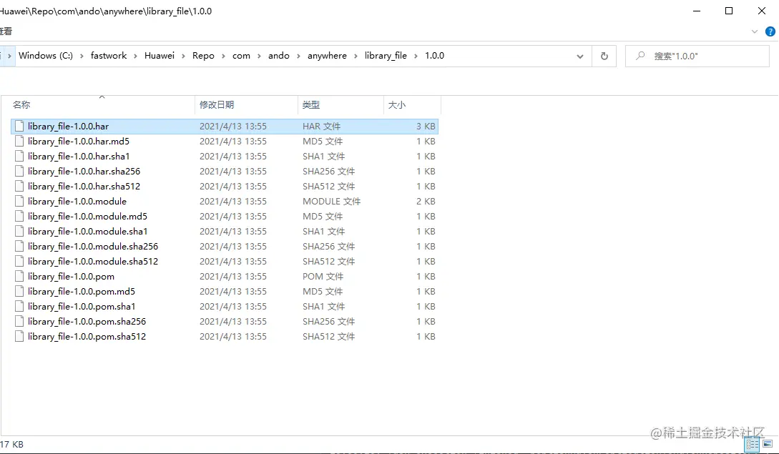
Task: Switch to details view in the status bar
Action: 752,444
